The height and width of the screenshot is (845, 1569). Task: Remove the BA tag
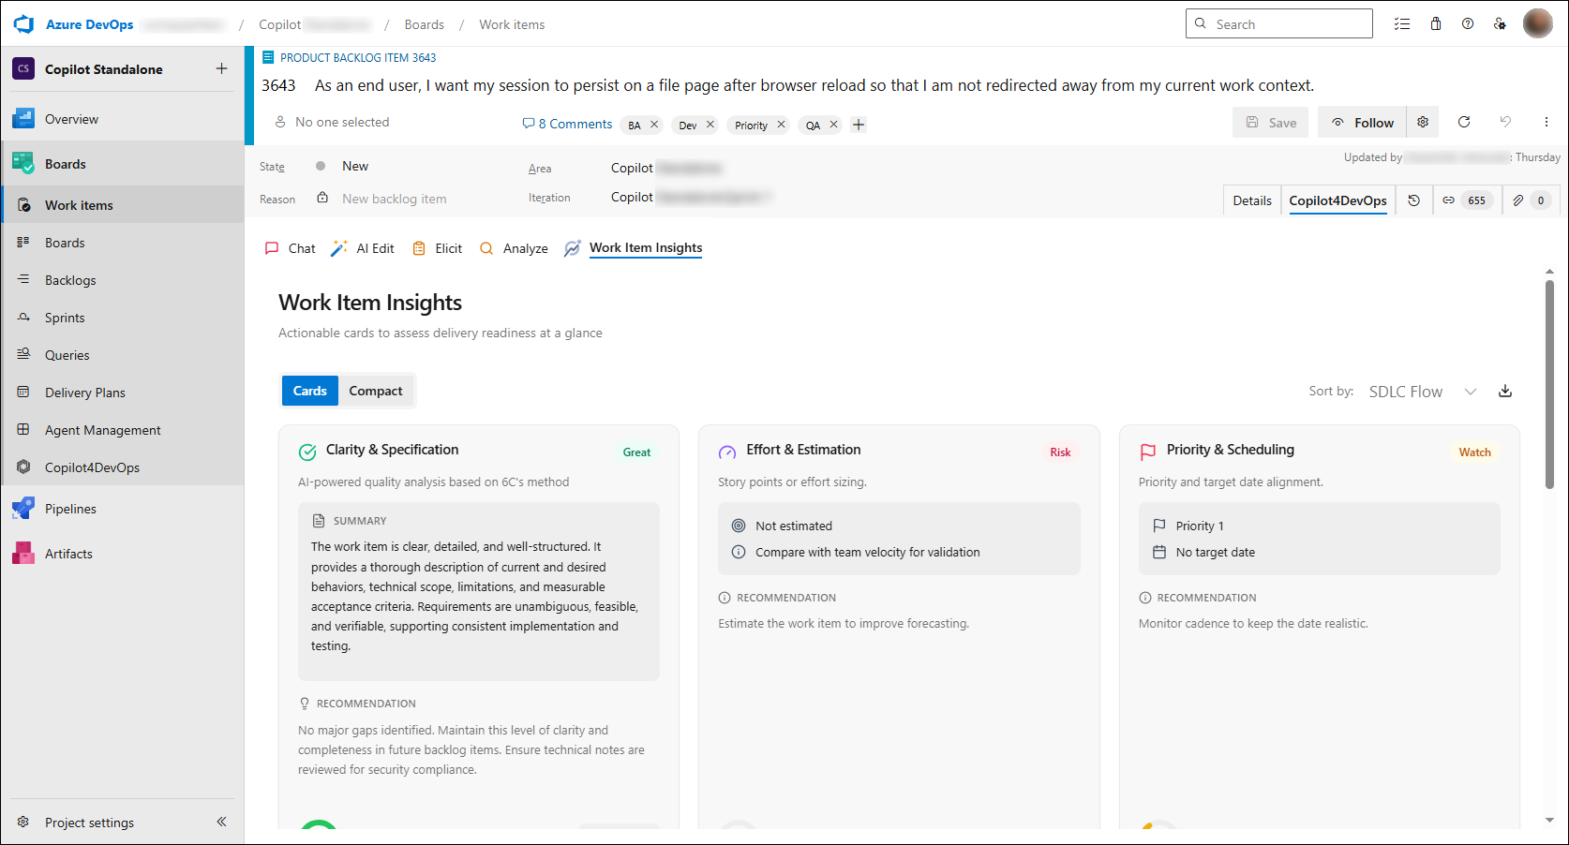point(654,125)
